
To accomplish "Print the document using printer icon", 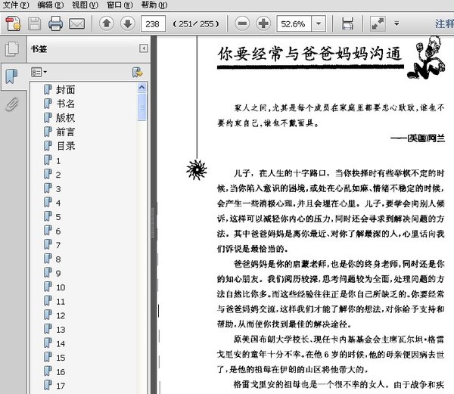I will tap(55, 23).
